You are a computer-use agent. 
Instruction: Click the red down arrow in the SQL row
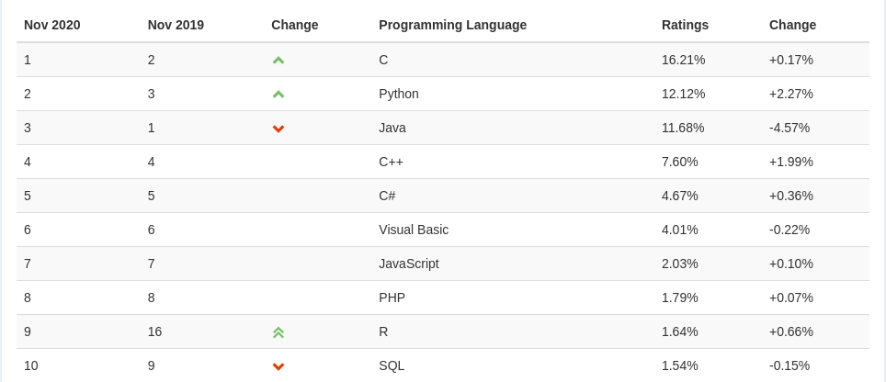click(x=278, y=366)
